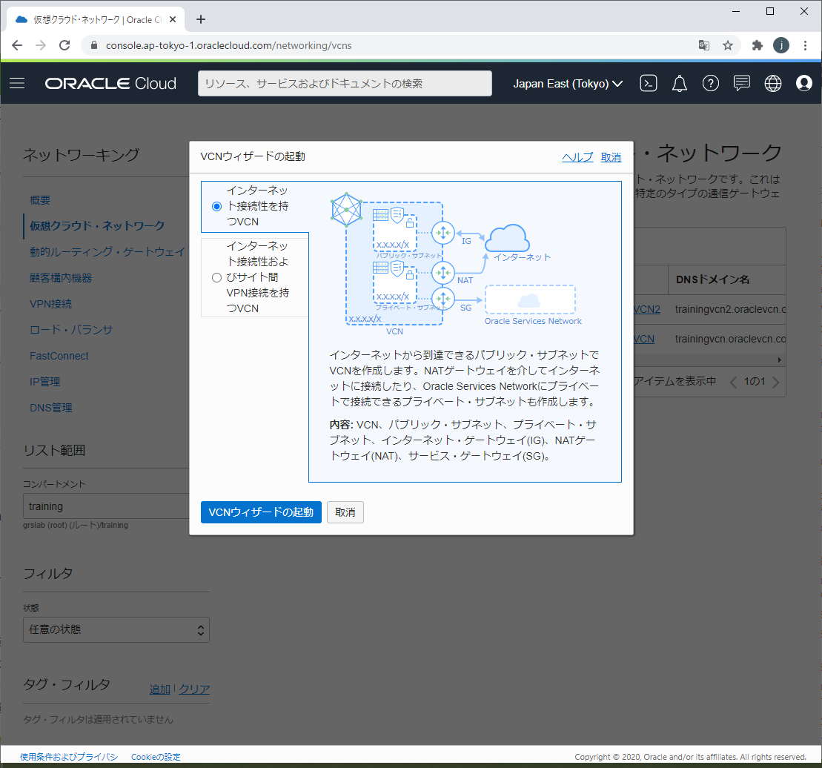
Task: Click the Oracle Cloud logo
Action: click(x=110, y=83)
